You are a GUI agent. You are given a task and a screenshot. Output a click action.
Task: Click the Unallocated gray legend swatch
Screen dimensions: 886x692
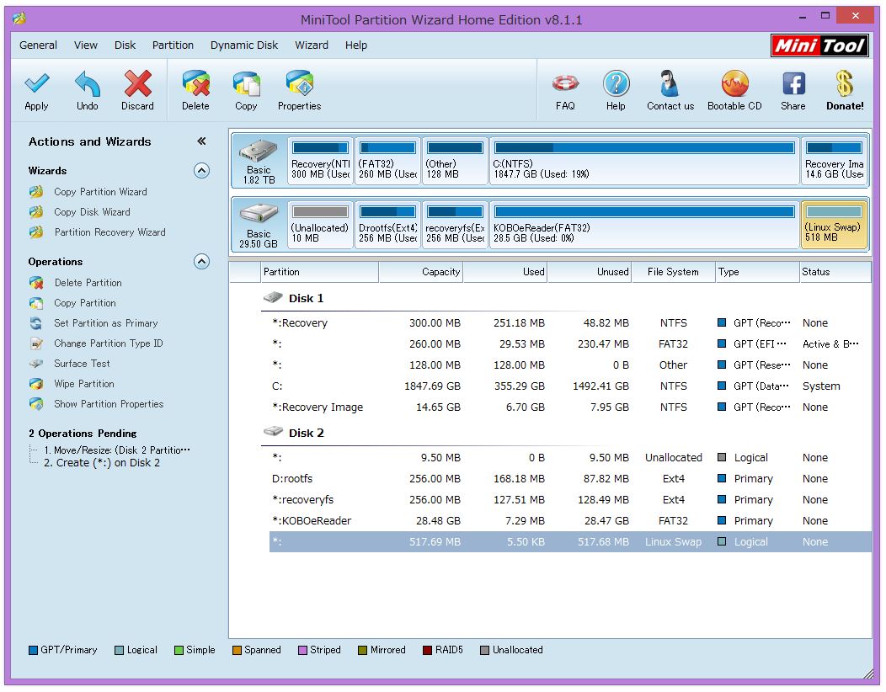pos(484,650)
